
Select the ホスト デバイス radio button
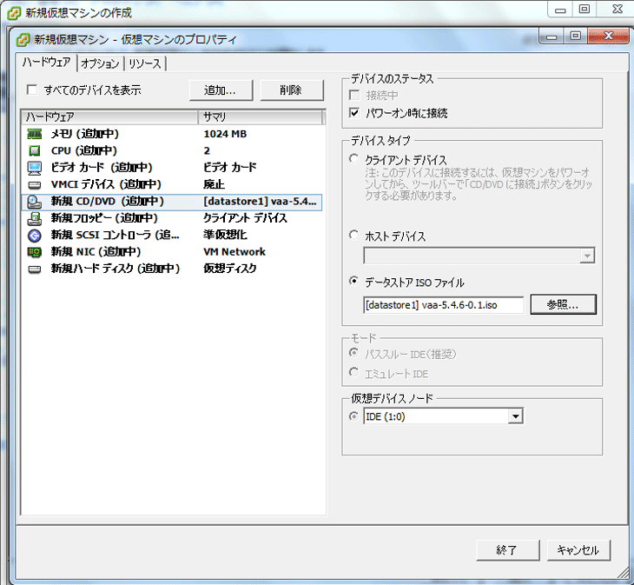coord(353,235)
